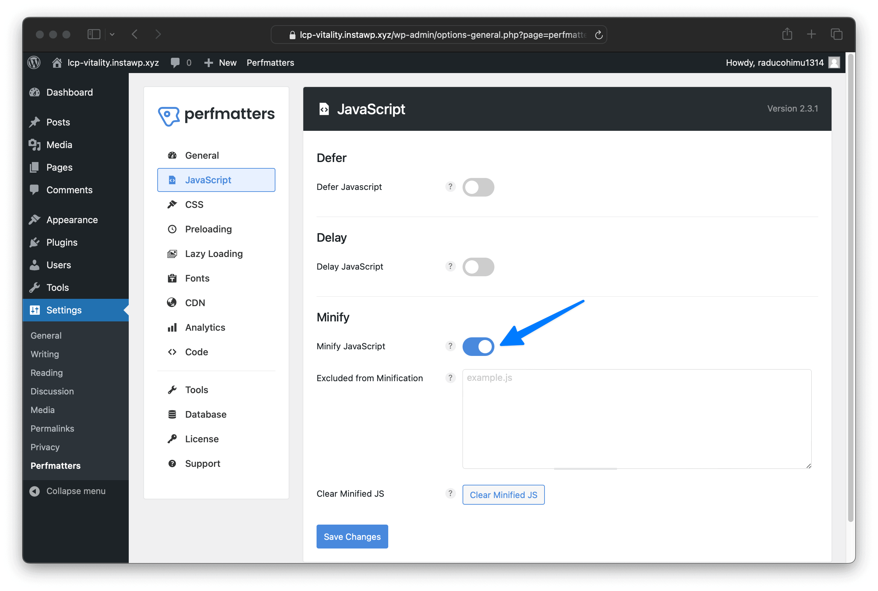Turn on the Delay JavaScript toggle

point(478,267)
